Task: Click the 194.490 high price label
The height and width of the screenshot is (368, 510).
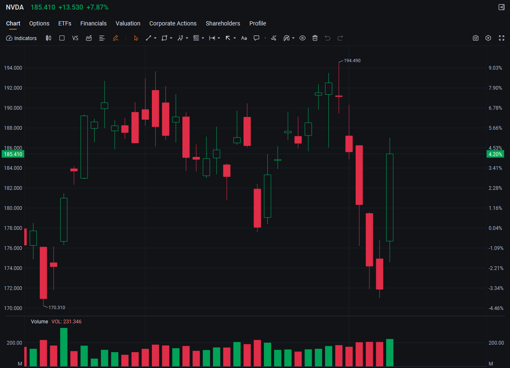Action: [x=352, y=61]
